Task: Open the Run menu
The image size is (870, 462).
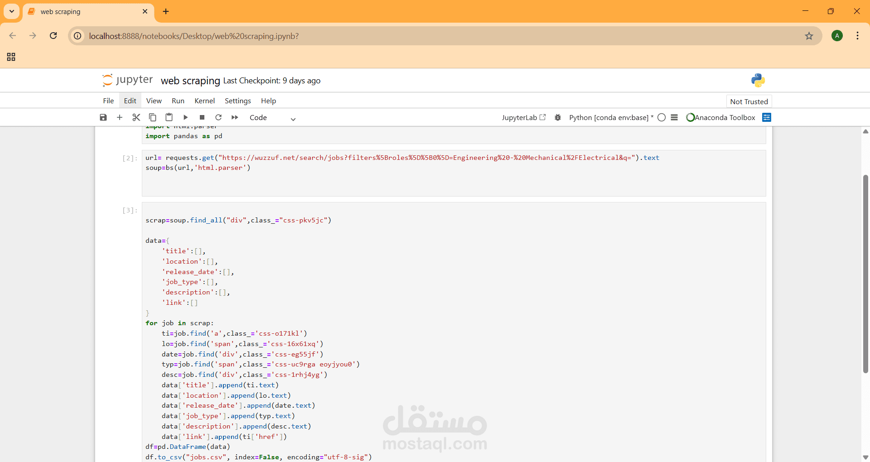Action: coord(178,101)
